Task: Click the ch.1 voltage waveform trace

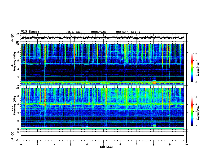Action: [x=102, y=38]
